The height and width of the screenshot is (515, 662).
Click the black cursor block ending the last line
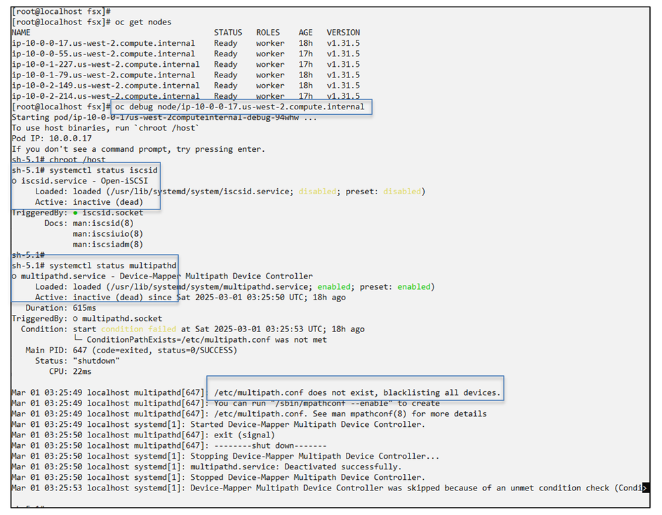click(x=645, y=488)
